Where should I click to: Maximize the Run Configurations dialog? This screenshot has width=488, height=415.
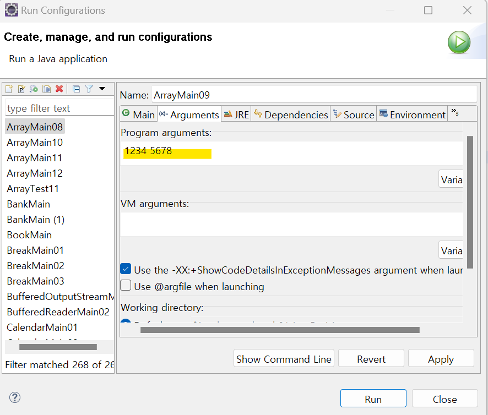coord(429,10)
